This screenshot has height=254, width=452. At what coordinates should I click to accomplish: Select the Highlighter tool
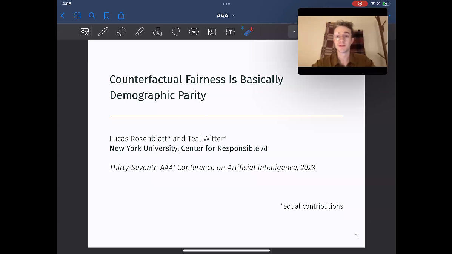pos(139,31)
